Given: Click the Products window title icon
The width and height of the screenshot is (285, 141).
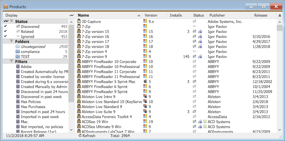Looking at the screenshot, I should (x=6, y=7).
